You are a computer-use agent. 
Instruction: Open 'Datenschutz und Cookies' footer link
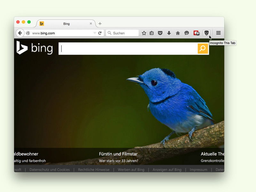(50, 170)
